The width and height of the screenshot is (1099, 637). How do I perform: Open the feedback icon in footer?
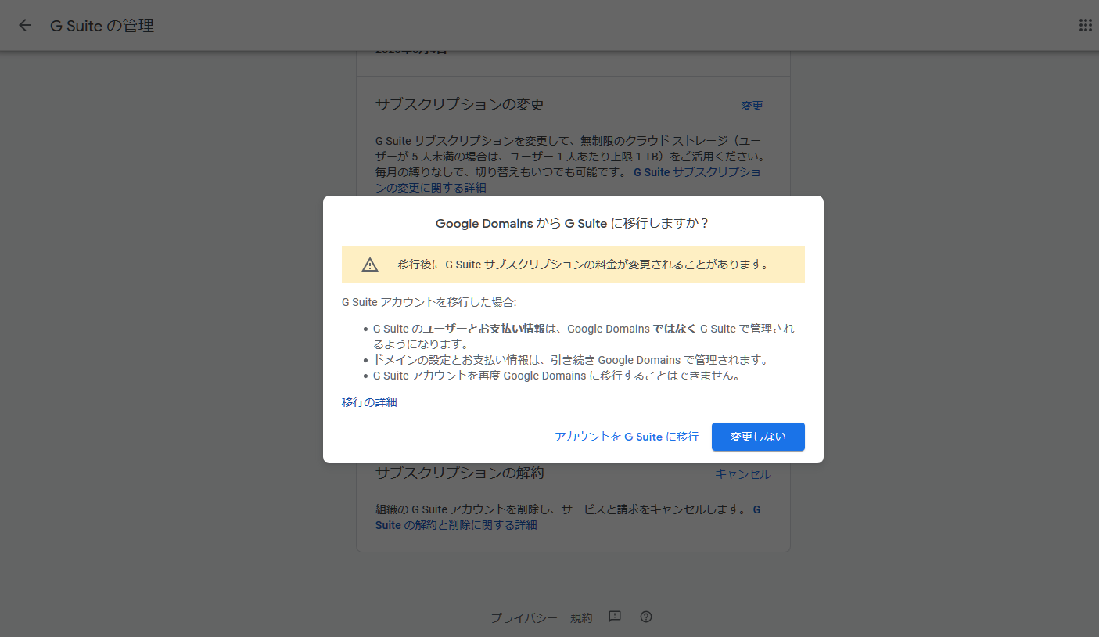pyautogui.click(x=615, y=617)
